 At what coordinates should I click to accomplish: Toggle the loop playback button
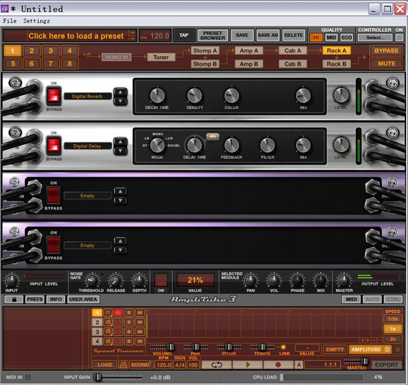pyautogui.click(x=217, y=365)
